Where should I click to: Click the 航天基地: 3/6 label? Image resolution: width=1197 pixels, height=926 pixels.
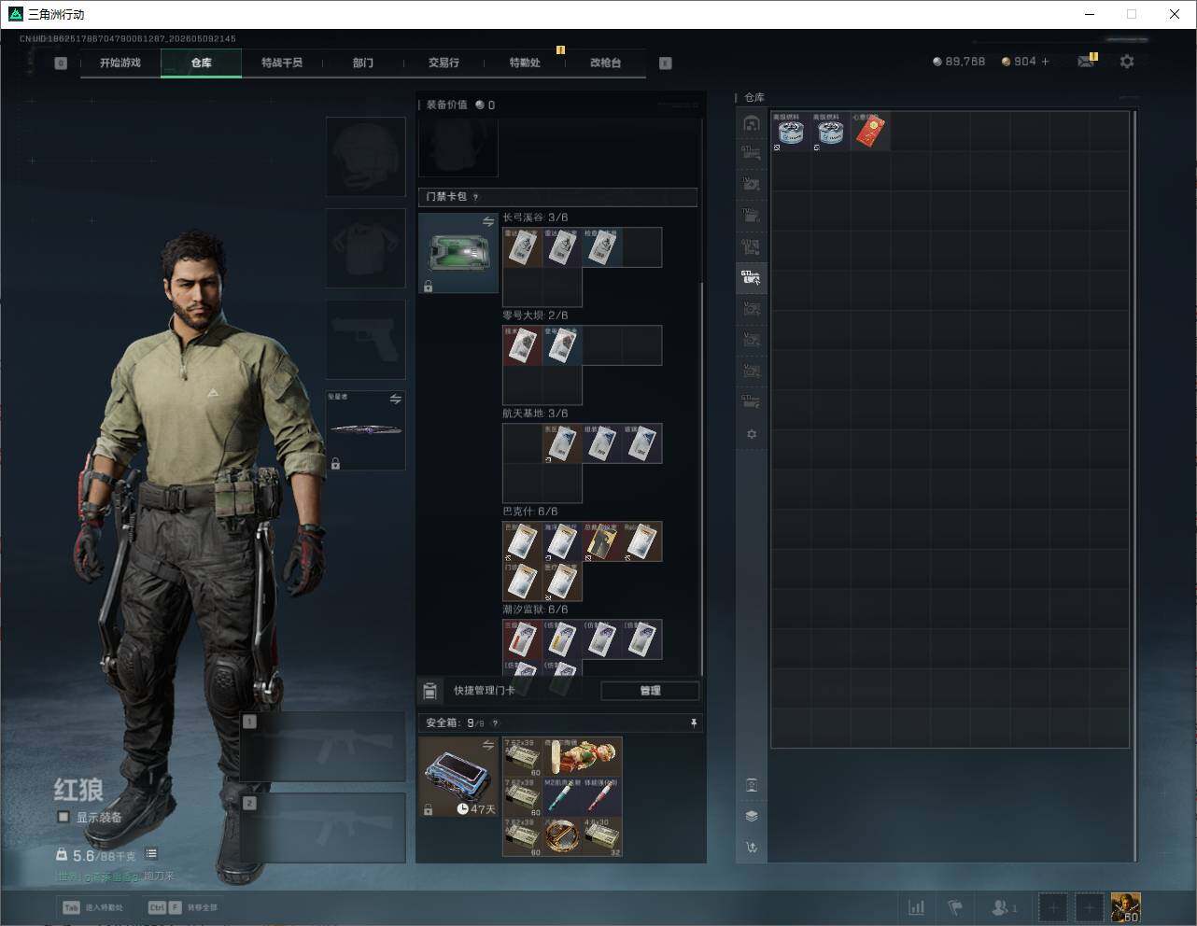point(535,413)
